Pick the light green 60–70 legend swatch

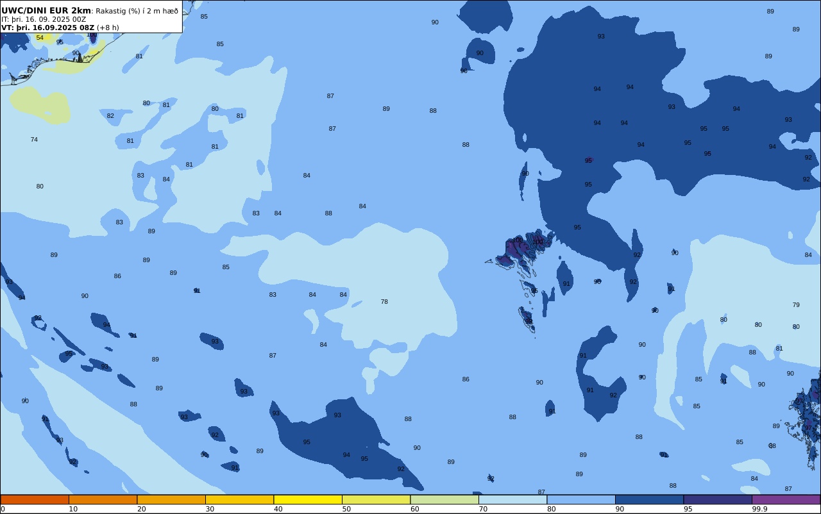pos(444,499)
